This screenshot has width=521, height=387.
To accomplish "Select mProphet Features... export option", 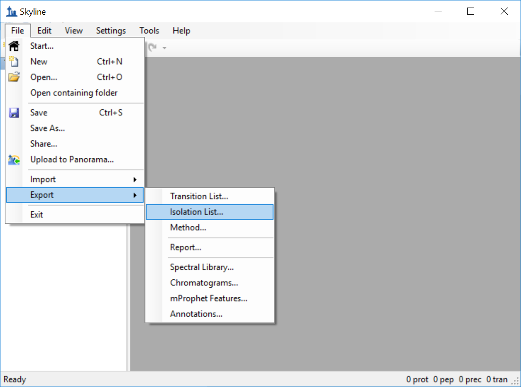I will (x=210, y=299).
